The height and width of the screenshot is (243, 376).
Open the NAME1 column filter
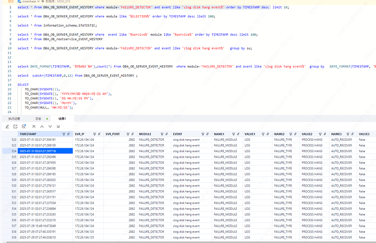tap(233, 134)
